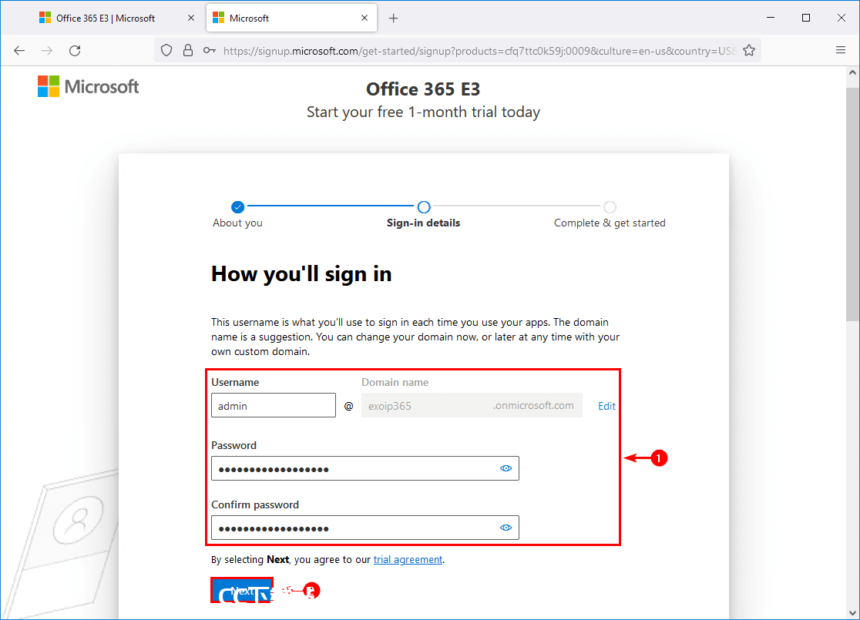
Task: Open a new browser tab
Action: [393, 18]
